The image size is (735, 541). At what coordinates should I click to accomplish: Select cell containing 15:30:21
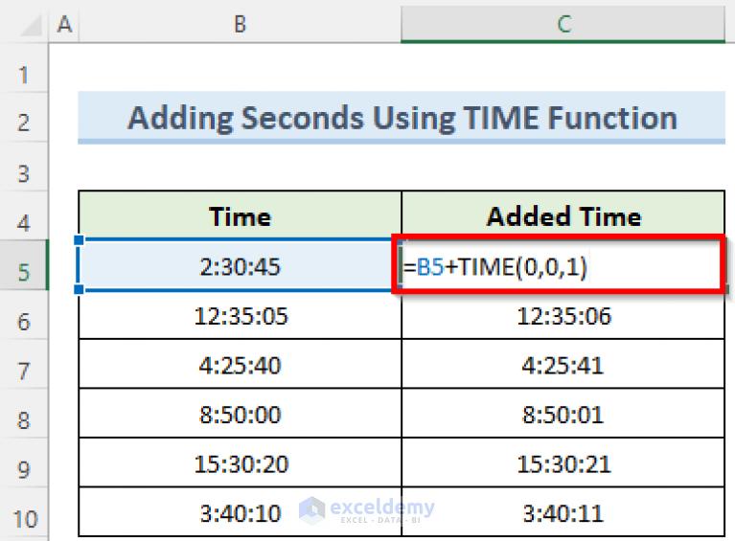point(563,464)
